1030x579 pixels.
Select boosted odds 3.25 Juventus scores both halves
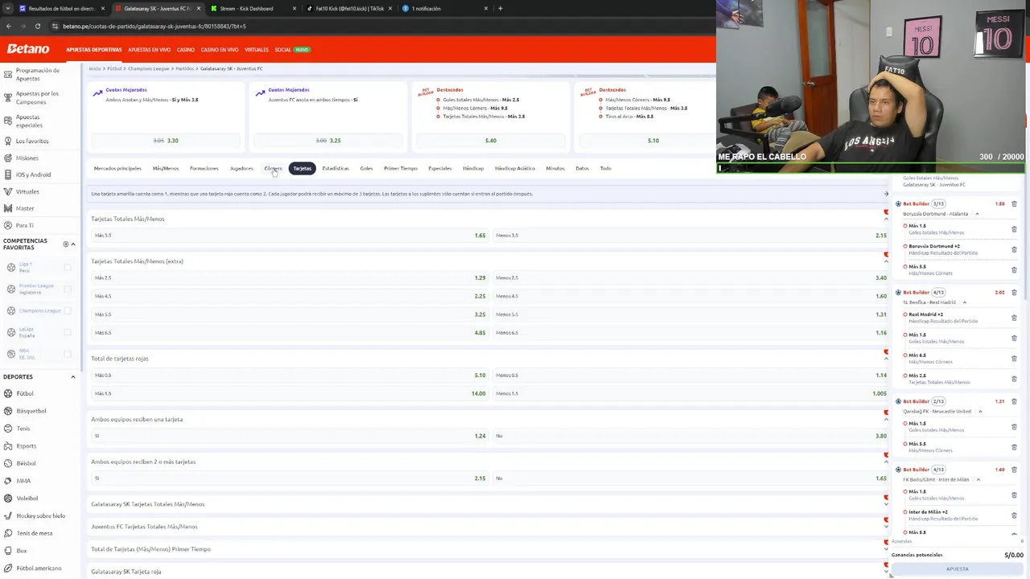pyautogui.click(x=328, y=141)
